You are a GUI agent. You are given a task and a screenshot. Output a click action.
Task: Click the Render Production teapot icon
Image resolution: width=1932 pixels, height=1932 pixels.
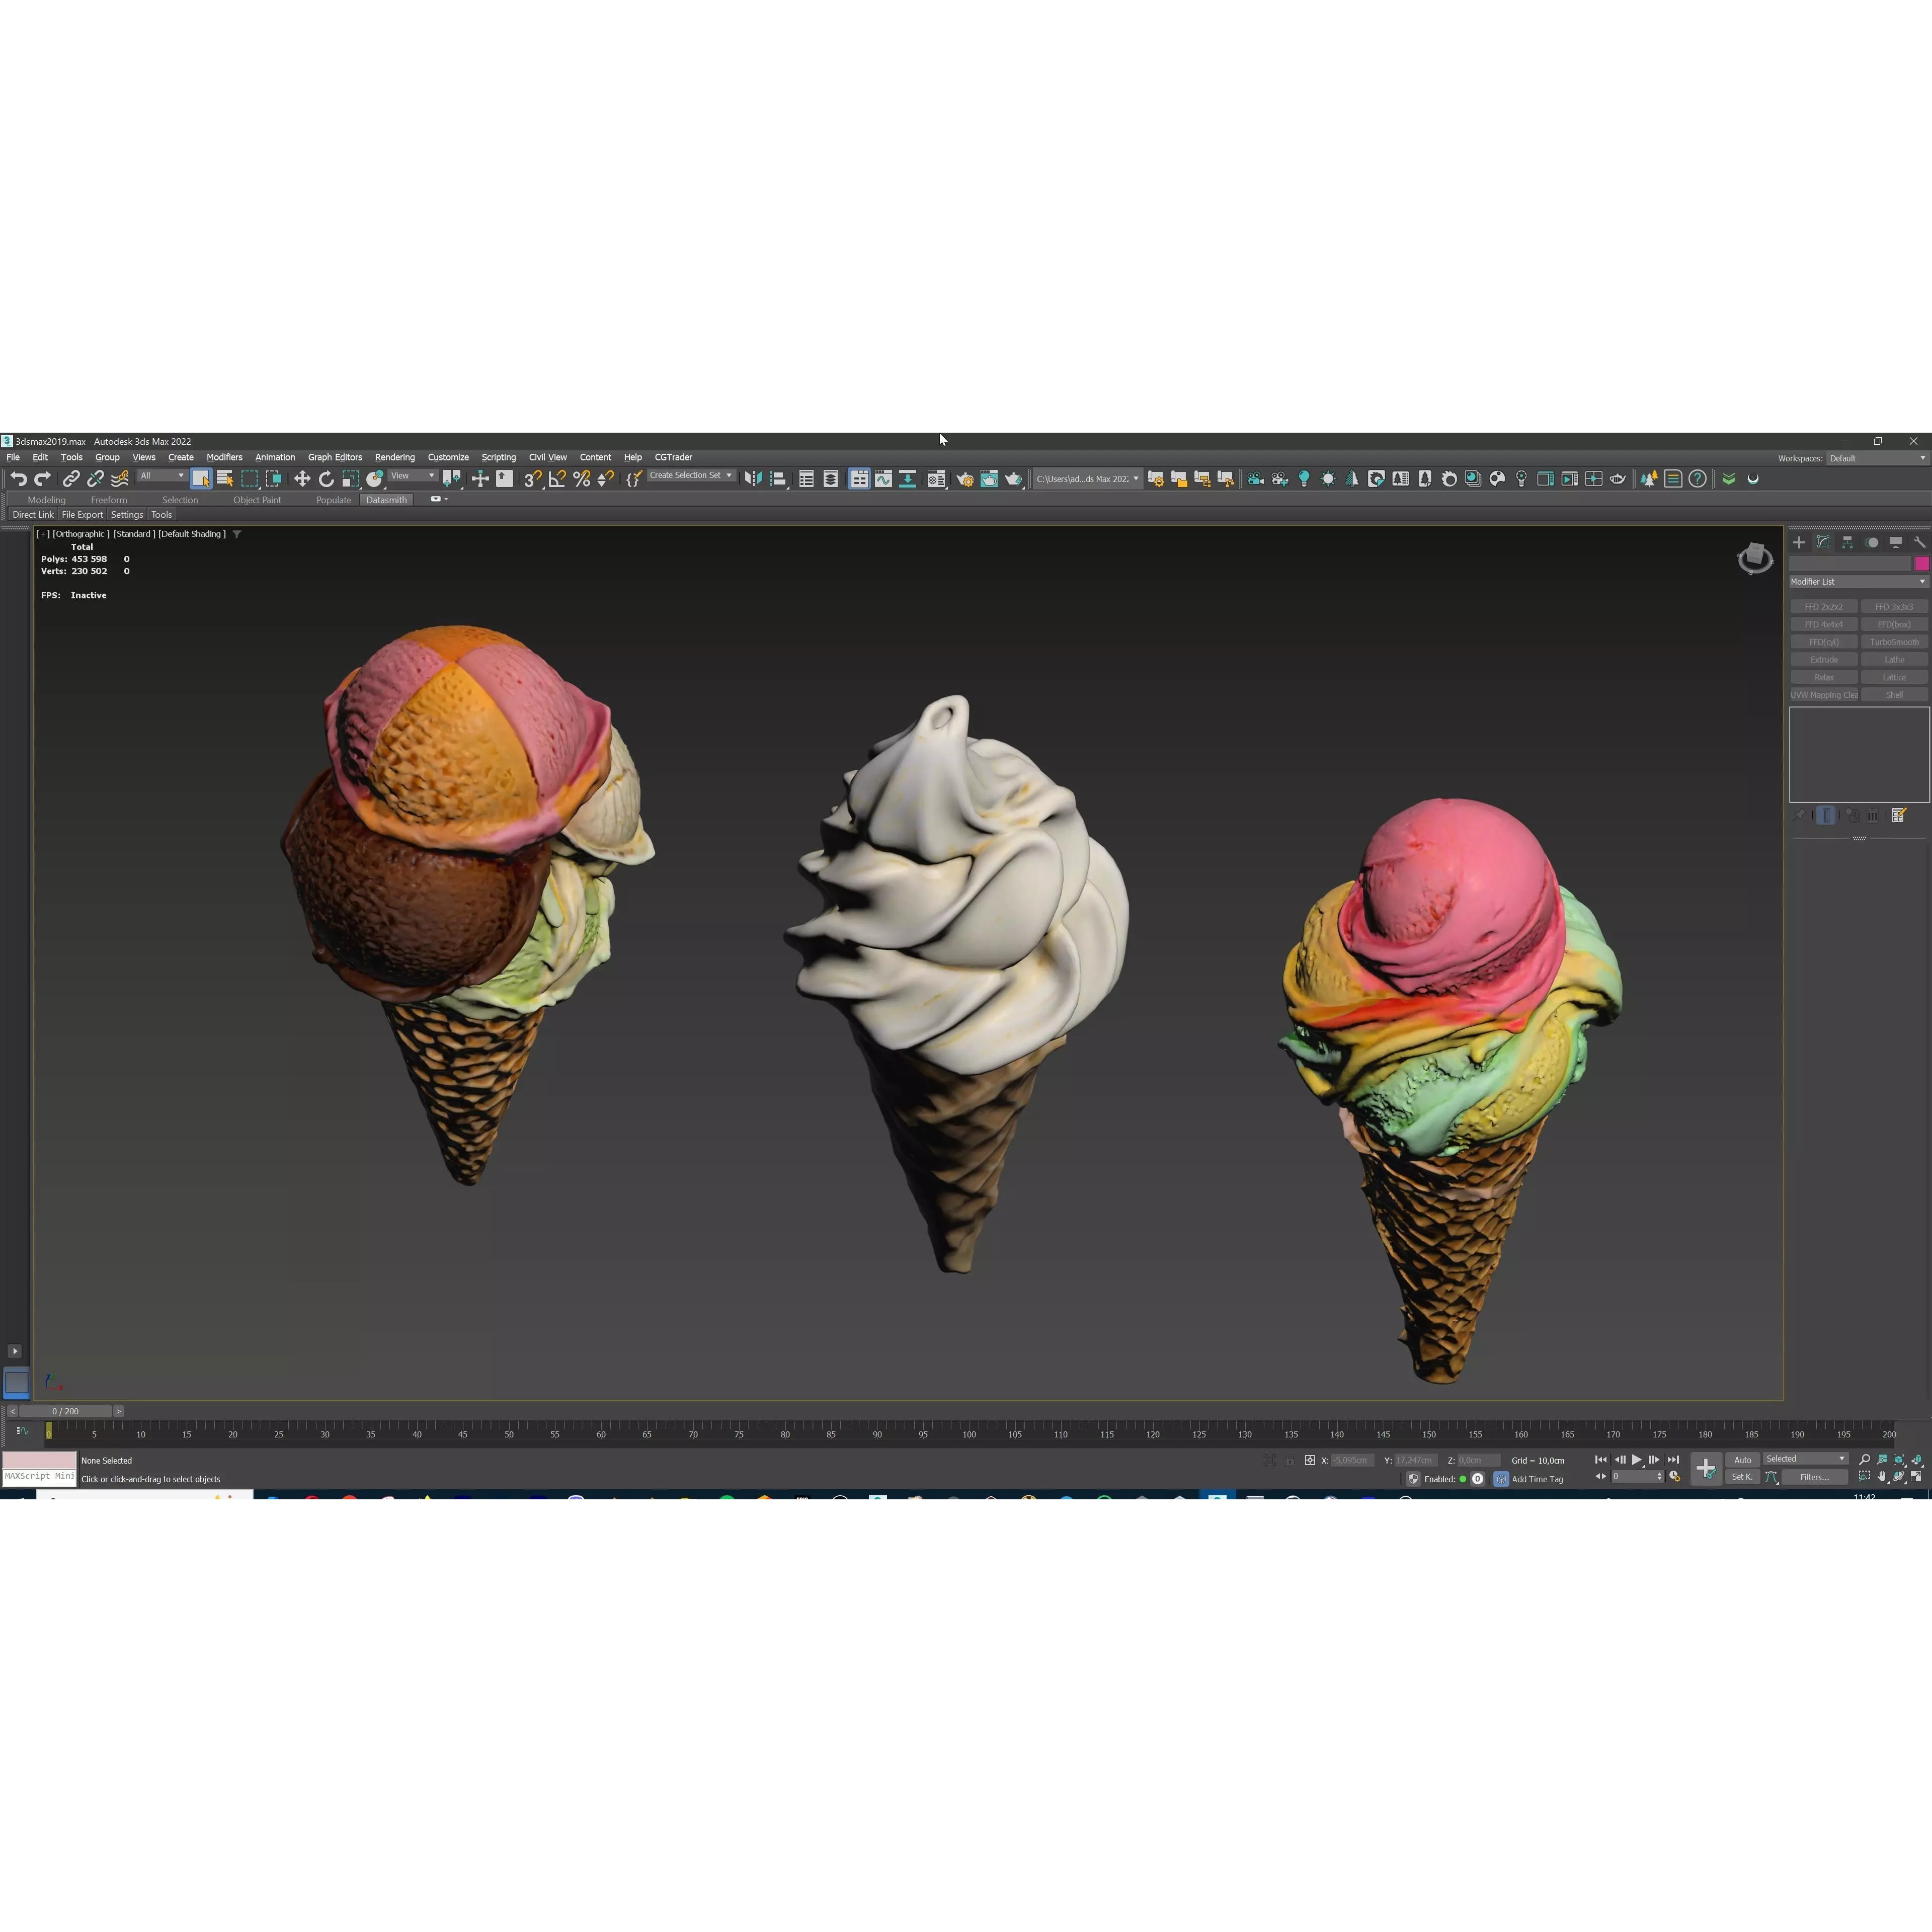(x=1617, y=479)
